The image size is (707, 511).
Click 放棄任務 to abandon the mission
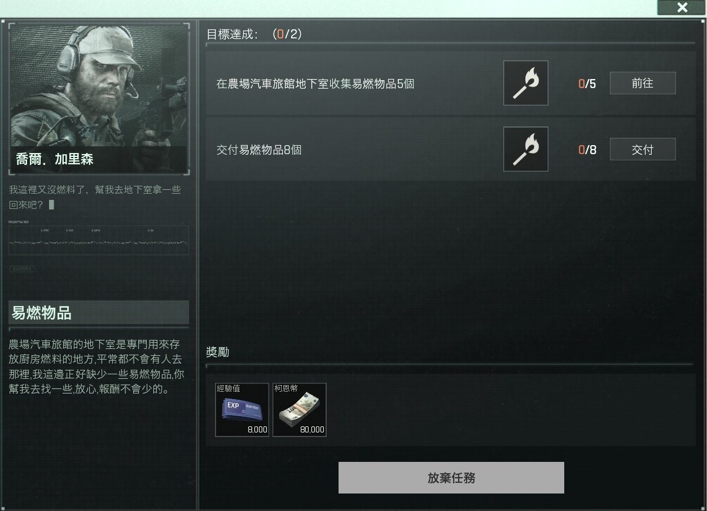[x=451, y=478]
